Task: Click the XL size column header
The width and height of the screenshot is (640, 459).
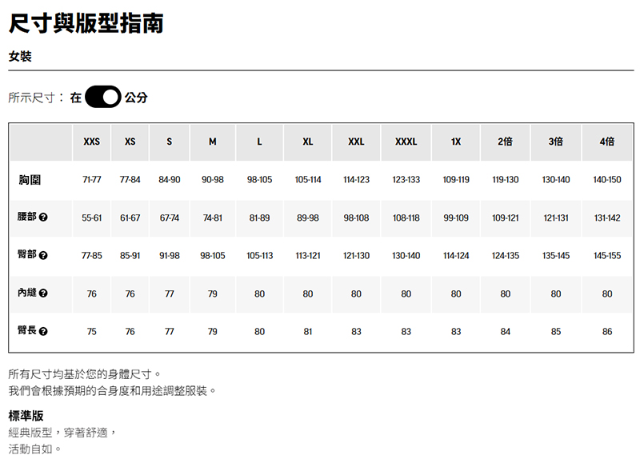Action: [307, 142]
